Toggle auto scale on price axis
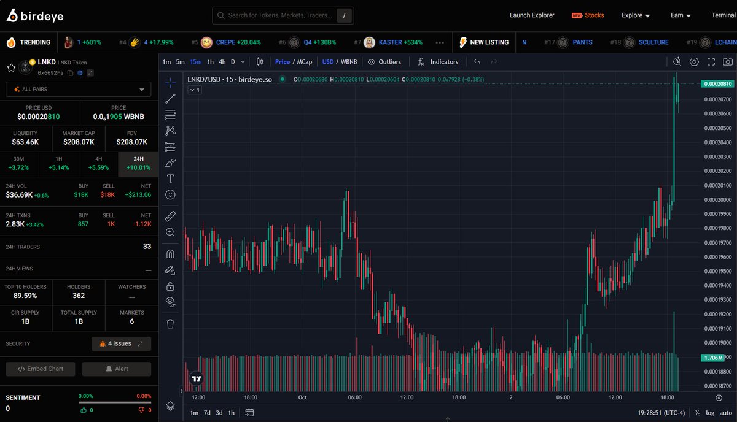The width and height of the screenshot is (737, 422). [x=725, y=413]
